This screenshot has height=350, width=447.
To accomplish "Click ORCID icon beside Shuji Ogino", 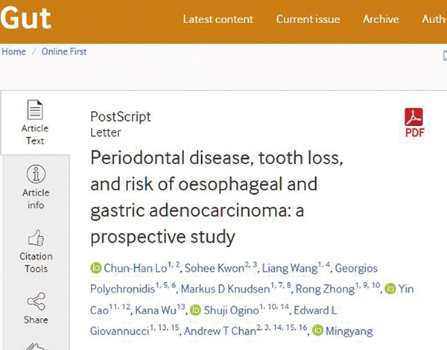I will pos(195,310).
